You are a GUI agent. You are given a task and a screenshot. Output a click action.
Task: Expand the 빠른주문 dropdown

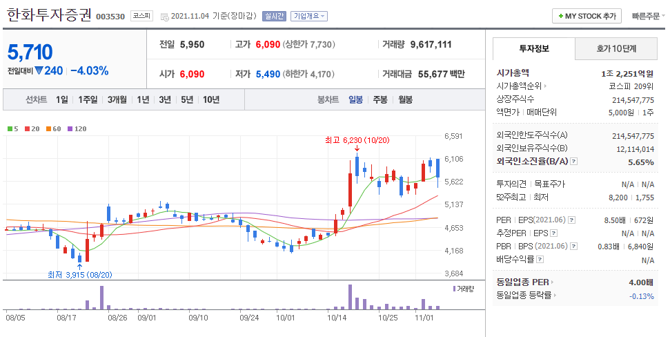tap(648, 17)
